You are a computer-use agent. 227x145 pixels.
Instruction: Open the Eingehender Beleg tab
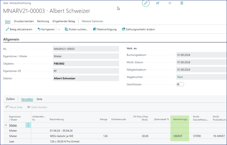click(64, 21)
